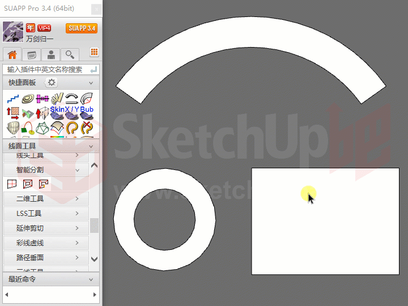408x306 pixels.
Task: Click the gray arc sector icon
Action: tap(87, 99)
